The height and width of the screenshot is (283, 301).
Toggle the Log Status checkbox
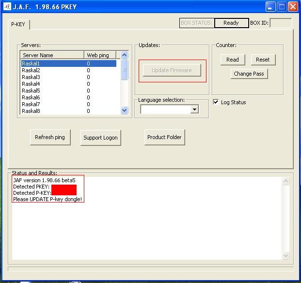(216, 102)
